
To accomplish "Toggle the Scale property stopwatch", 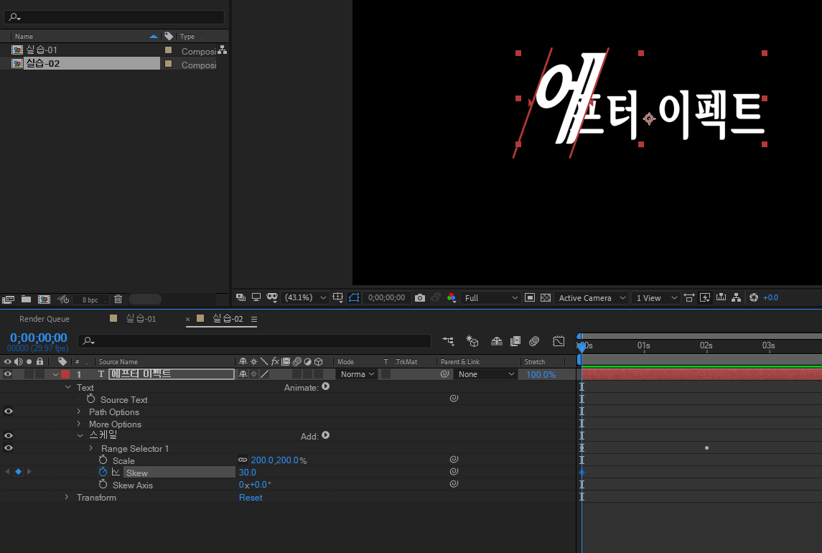I will click(103, 460).
